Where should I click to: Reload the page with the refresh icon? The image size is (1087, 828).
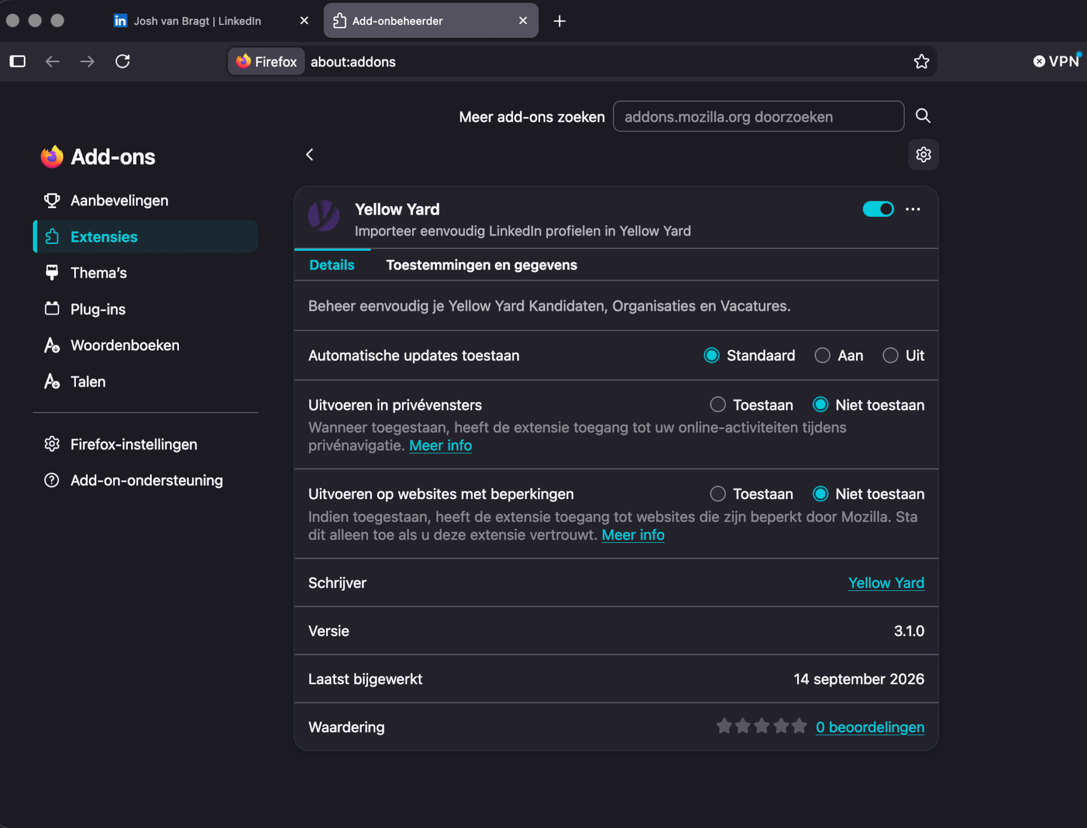123,61
